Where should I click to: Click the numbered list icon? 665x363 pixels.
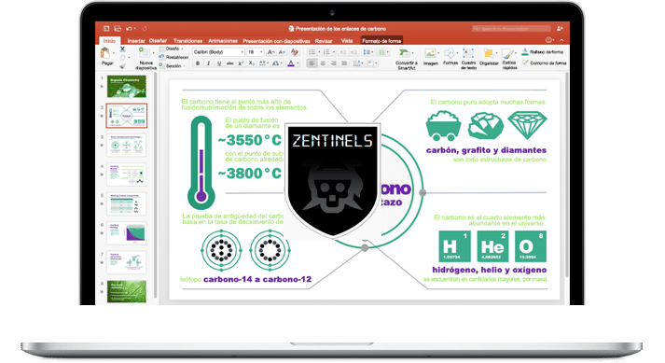click(326, 52)
